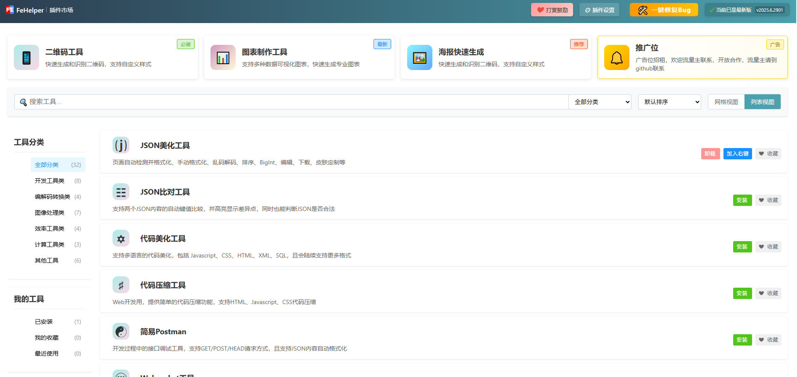
Task: Click the 一键修复Bug button
Action: point(664,10)
